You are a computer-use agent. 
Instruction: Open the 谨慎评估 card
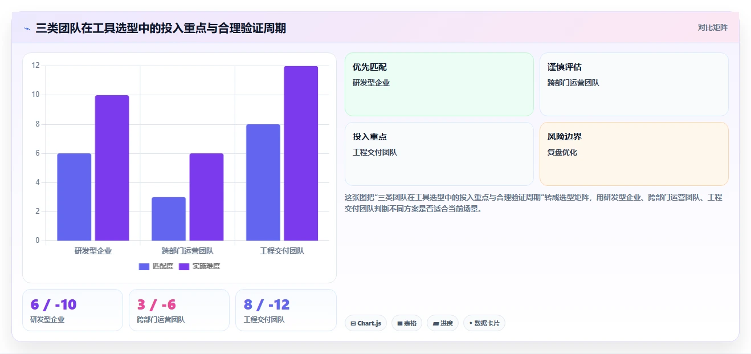tap(634, 84)
